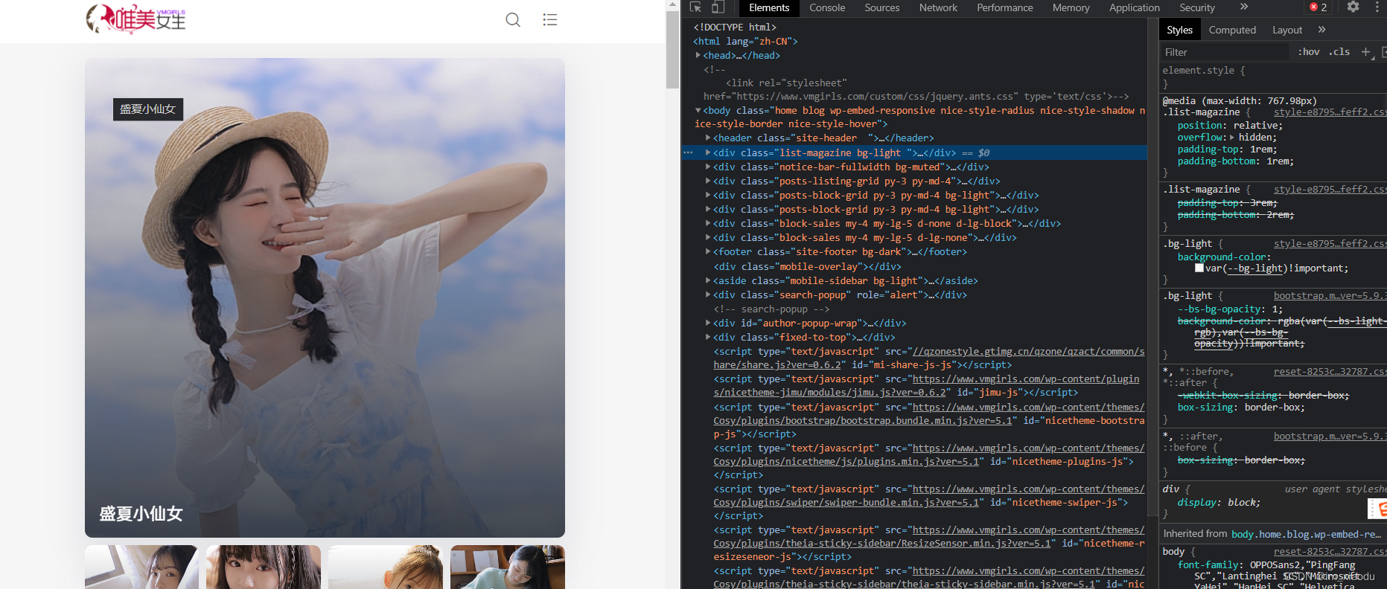Expand the fixed-to-top div node

tap(708, 337)
